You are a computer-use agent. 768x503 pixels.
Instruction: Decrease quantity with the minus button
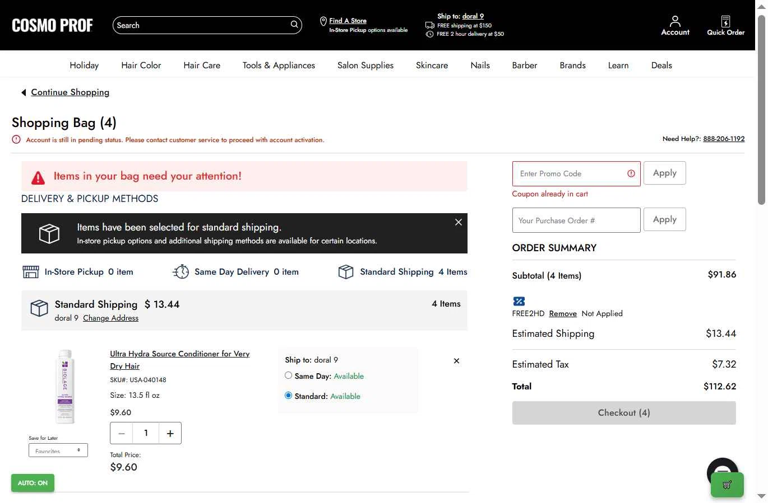[122, 433]
